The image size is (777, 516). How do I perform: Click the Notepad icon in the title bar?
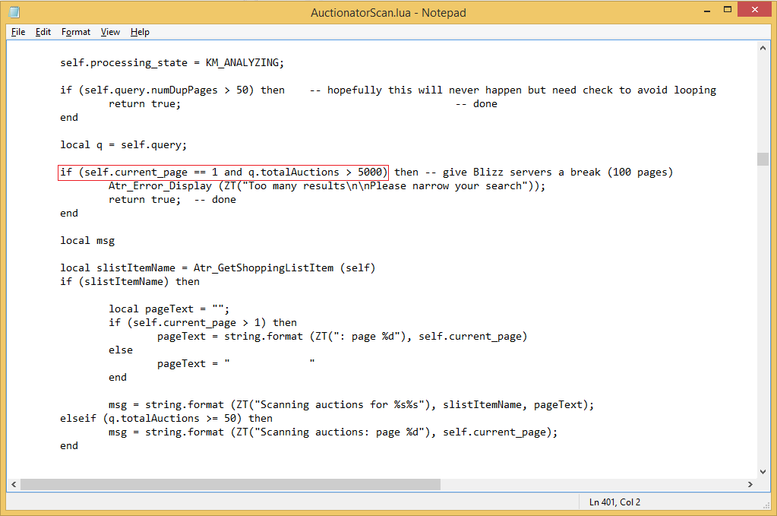[15, 12]
